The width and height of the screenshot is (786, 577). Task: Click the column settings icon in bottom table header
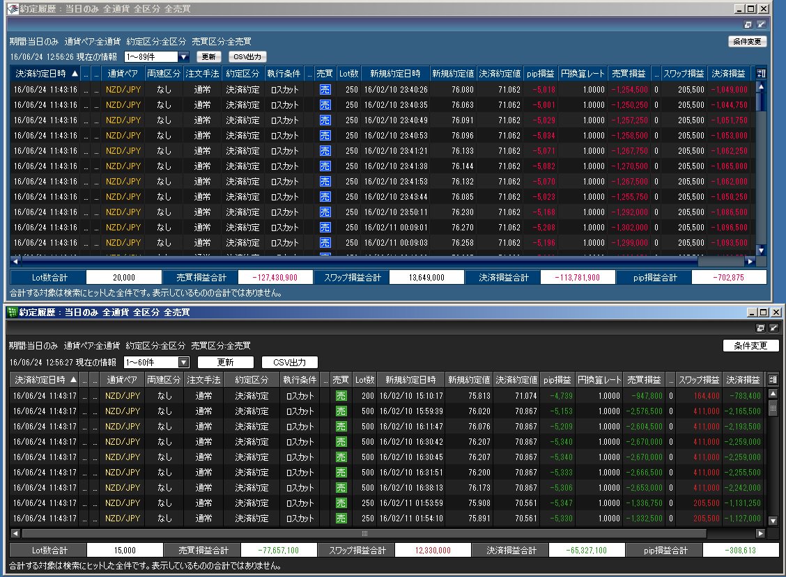pos(773,379)
